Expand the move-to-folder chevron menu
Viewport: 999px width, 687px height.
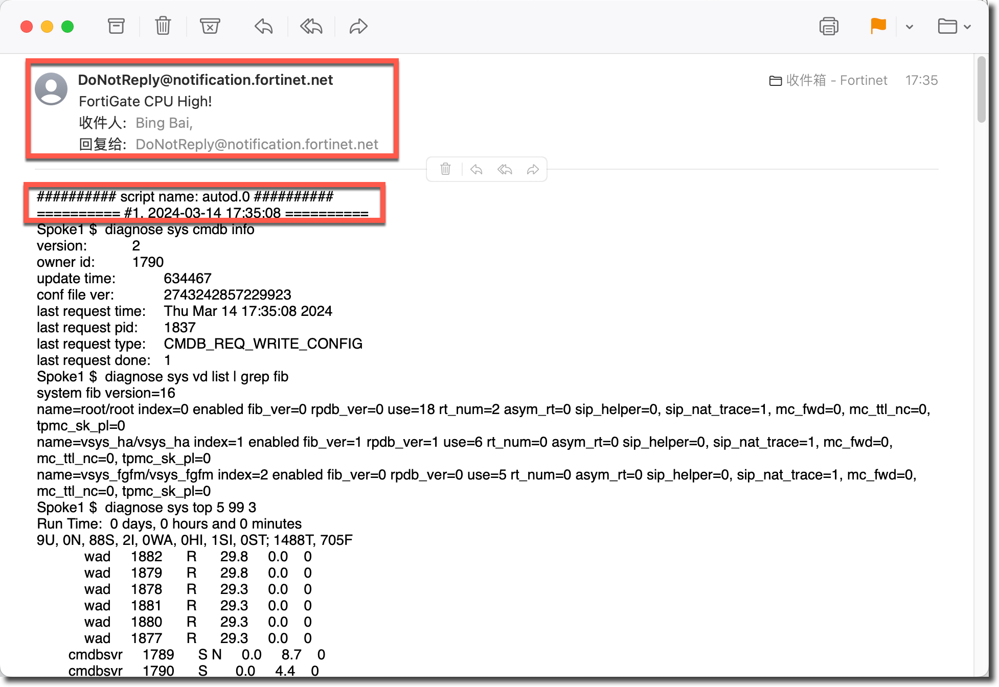[x=967, y=27]
